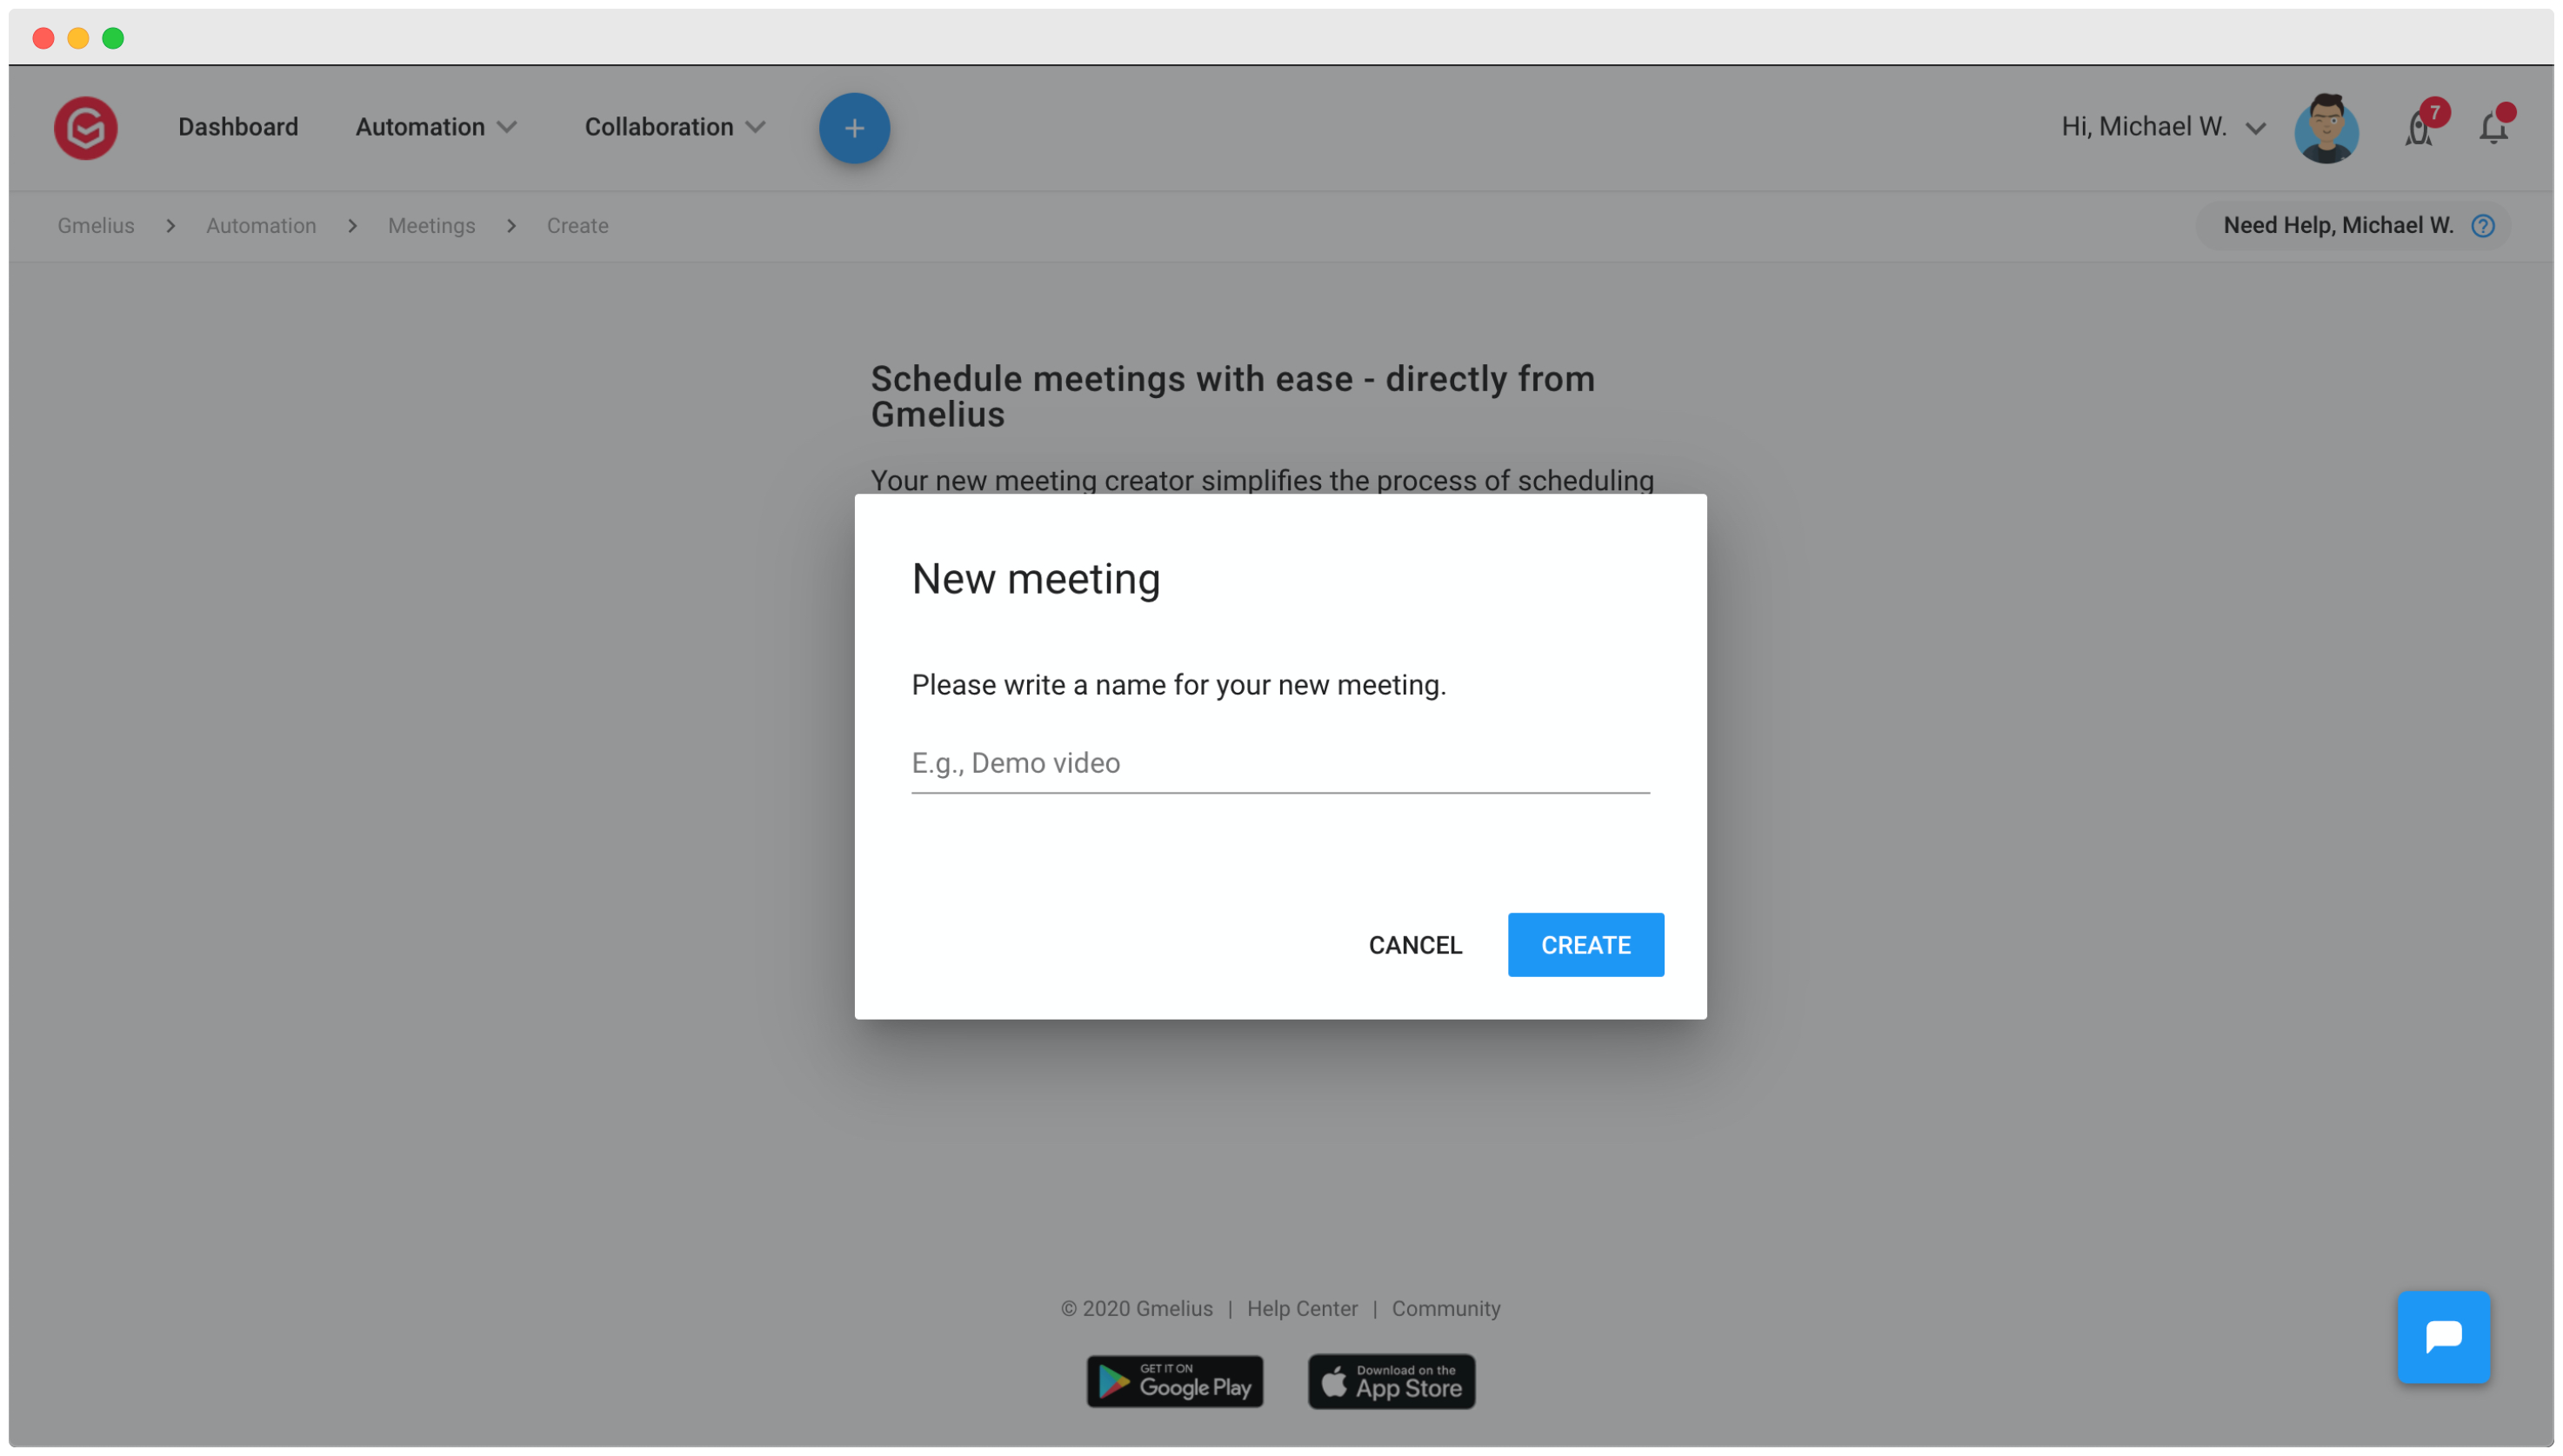
Task: Click the help question mark icon
Action: coord(2483,226)
